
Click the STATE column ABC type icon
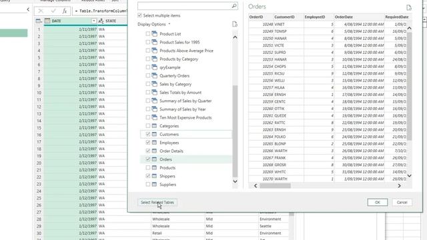[x=101, y=21]
